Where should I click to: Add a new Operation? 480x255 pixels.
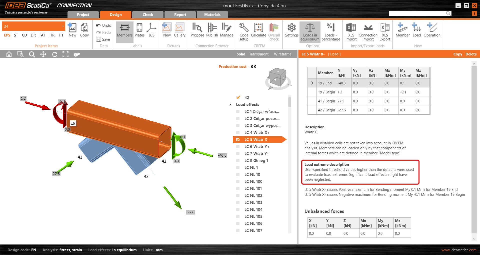click(x=432, y=30)
